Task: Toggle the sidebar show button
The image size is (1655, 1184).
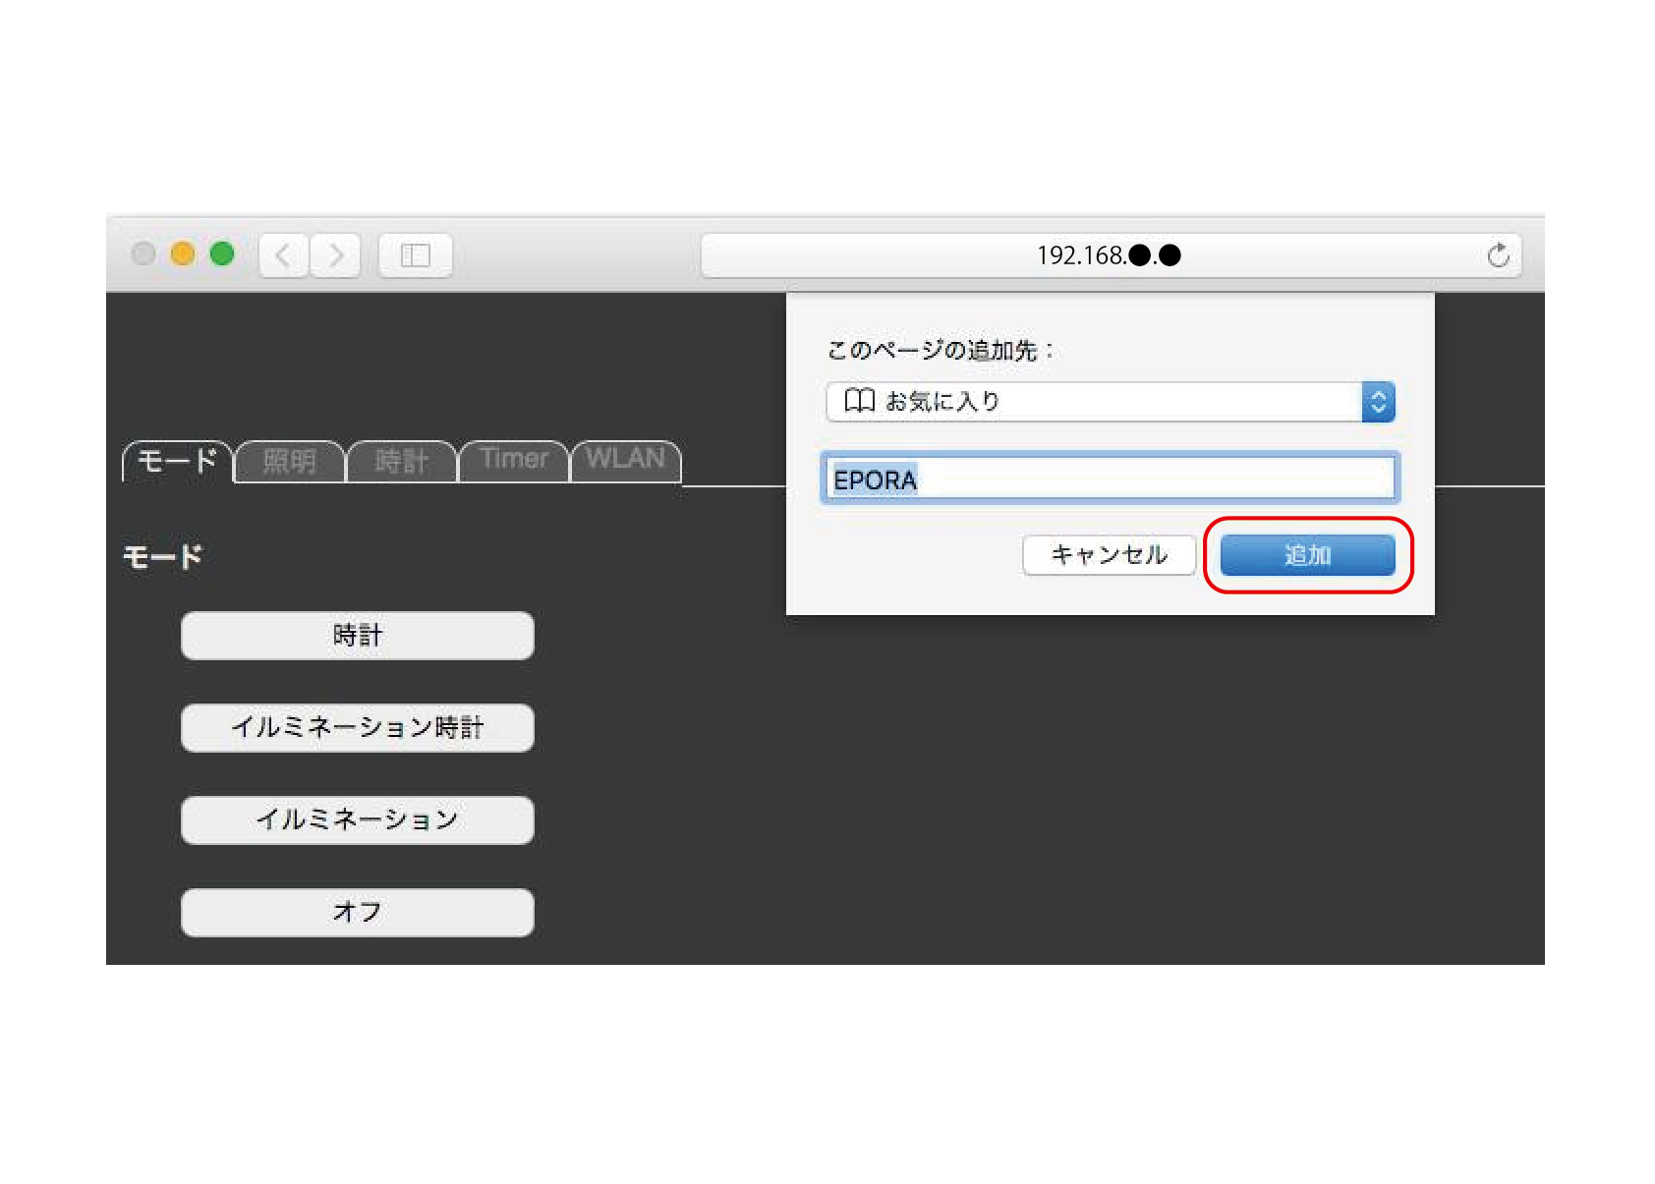Action: (x=415, y=255)
